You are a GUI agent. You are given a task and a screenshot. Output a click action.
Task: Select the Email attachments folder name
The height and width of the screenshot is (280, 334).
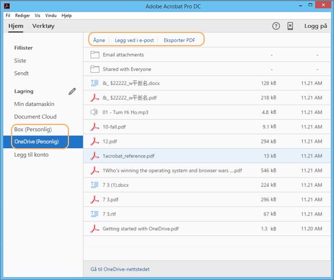124,54
